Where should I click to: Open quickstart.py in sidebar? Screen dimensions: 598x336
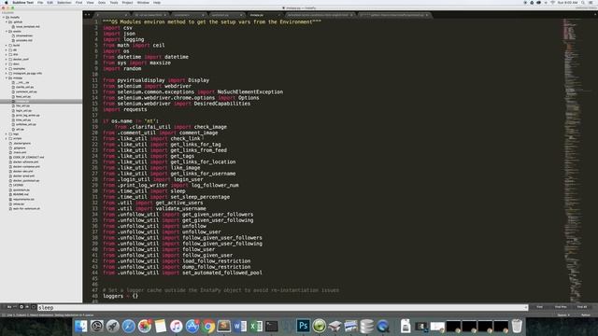[21, 189]
